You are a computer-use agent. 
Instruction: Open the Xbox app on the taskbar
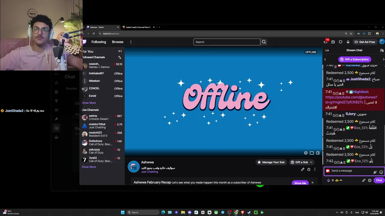coord(216,212)
